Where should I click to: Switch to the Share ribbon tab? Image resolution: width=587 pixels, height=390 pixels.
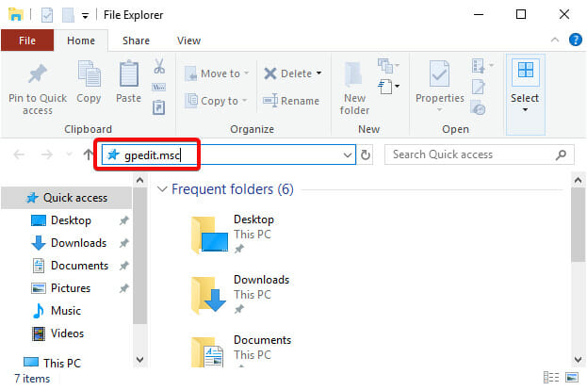click(x=136, y=41)
